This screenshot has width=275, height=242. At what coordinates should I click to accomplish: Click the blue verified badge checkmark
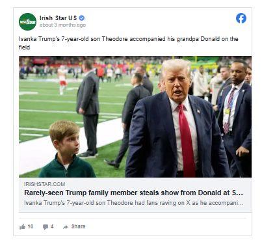tap(82, 18)
